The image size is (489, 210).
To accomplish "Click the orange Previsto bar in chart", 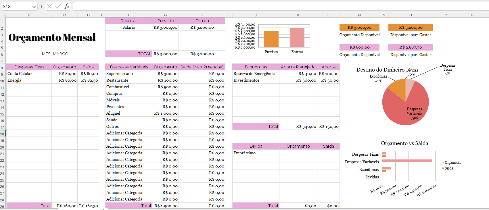I will click(x=271, y=39).
